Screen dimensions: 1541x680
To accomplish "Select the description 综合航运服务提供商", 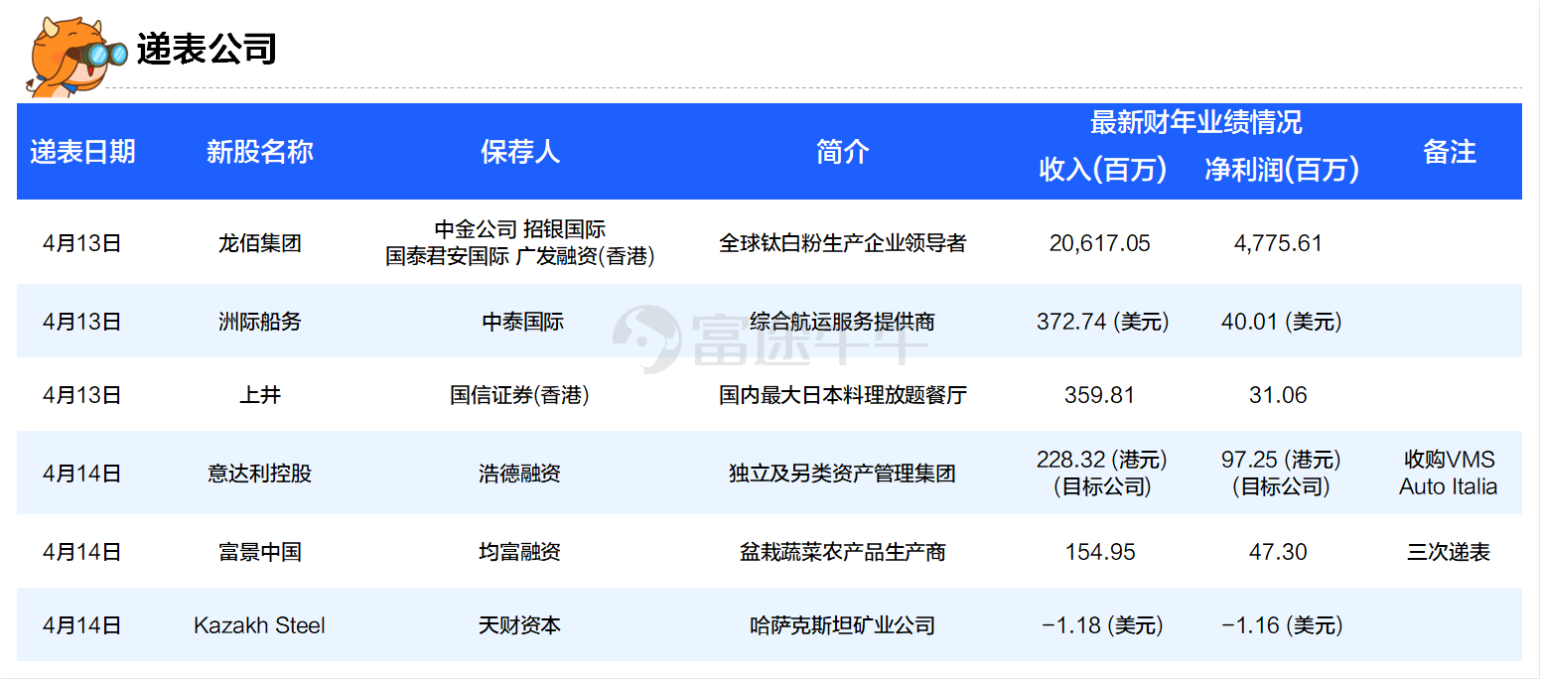I will click(843, 322).
